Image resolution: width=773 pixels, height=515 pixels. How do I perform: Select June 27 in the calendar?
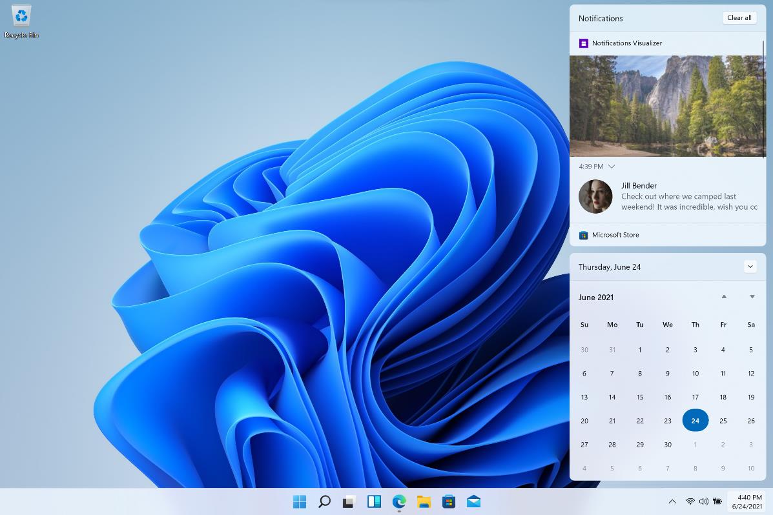(x=584, y=445)
